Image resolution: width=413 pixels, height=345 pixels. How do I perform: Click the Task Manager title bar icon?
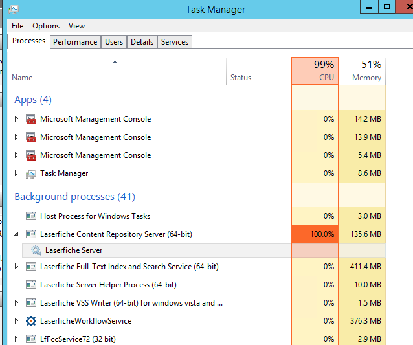14,9
